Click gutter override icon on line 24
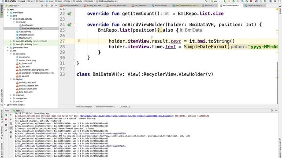 click(69, 25)
